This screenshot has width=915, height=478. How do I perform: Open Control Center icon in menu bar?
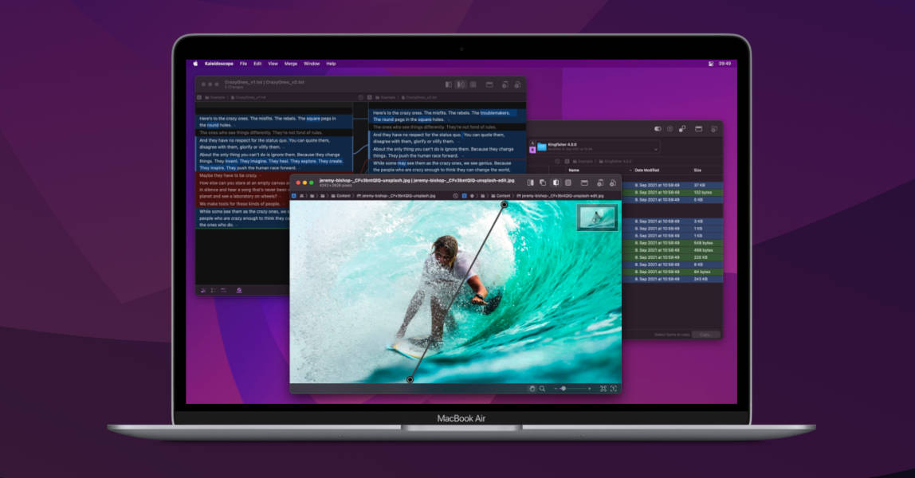[x=711, y=64]
